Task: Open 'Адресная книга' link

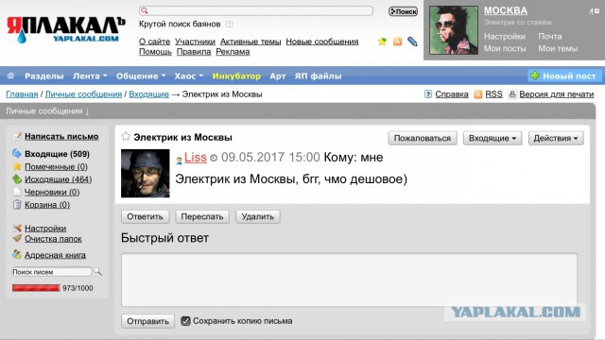Action: tap(55, 255)
